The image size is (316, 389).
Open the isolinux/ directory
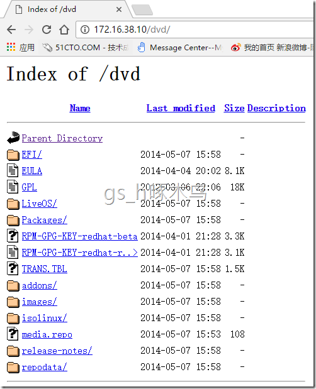[x=45, y=318]
